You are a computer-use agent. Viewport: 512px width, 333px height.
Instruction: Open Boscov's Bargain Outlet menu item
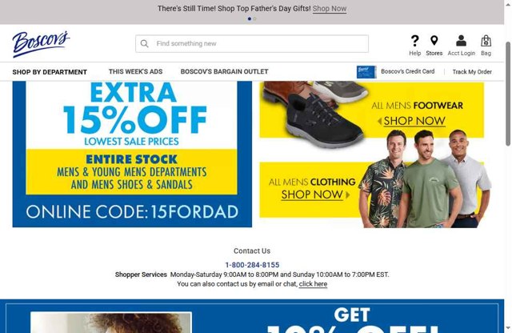tap(224, 71)
